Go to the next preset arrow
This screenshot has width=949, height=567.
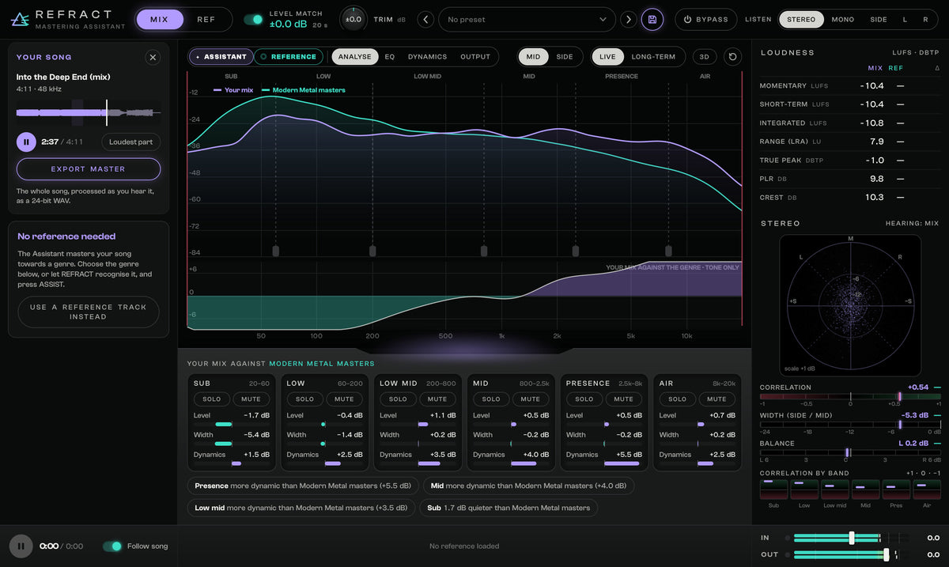(x=628, y=19)
